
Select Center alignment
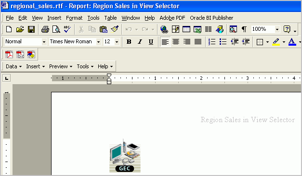pos(176,41)
